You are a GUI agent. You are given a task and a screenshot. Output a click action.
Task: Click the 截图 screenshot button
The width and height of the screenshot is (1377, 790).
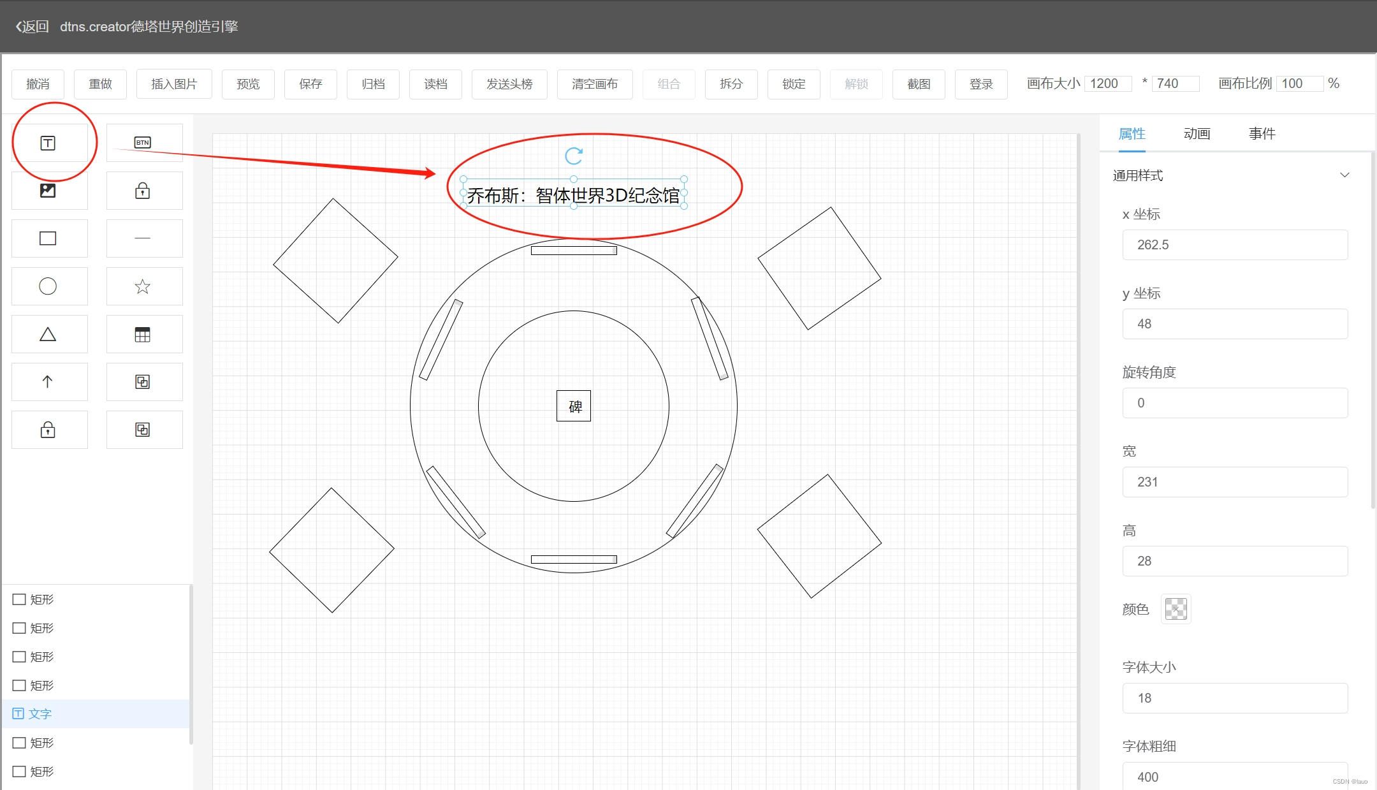point(919,84)
